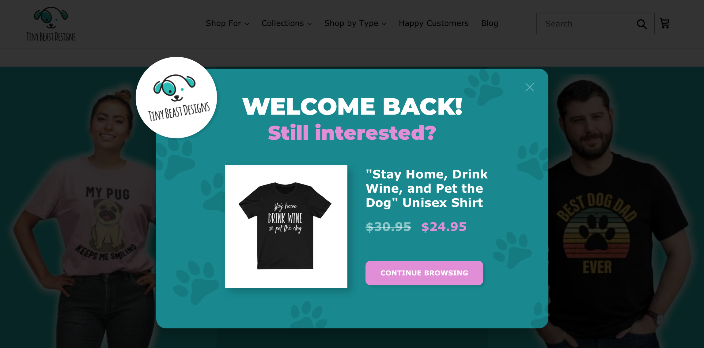The width and height of the screenshot is (704, 348).
Task: Click the round popup dog logo
Action: pyautogui.click(x=176, y=97)
